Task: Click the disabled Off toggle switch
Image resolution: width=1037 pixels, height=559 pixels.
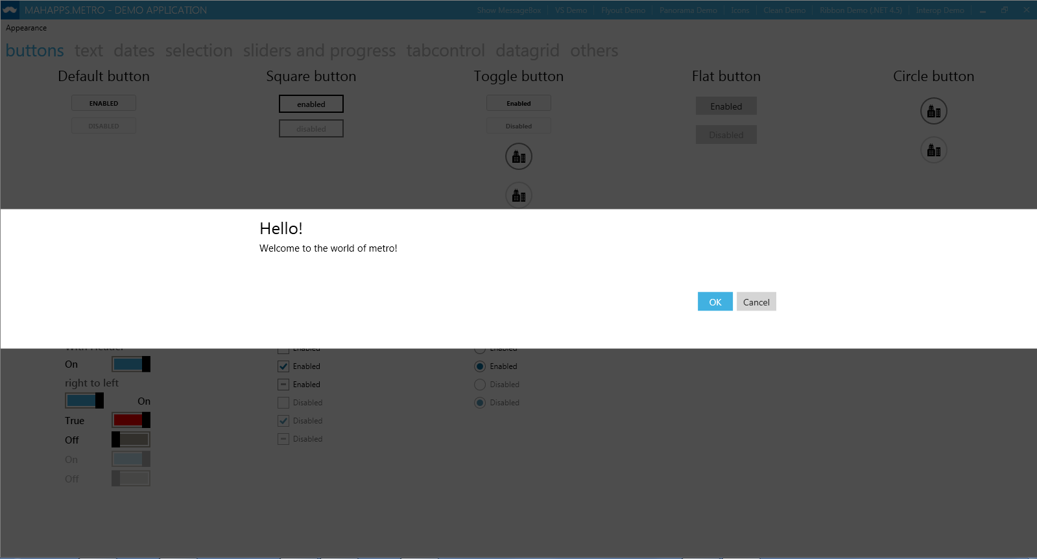Action: point(131,479)
